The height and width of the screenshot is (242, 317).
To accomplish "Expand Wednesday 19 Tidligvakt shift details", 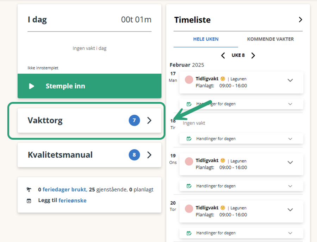I will coord(290,163).
